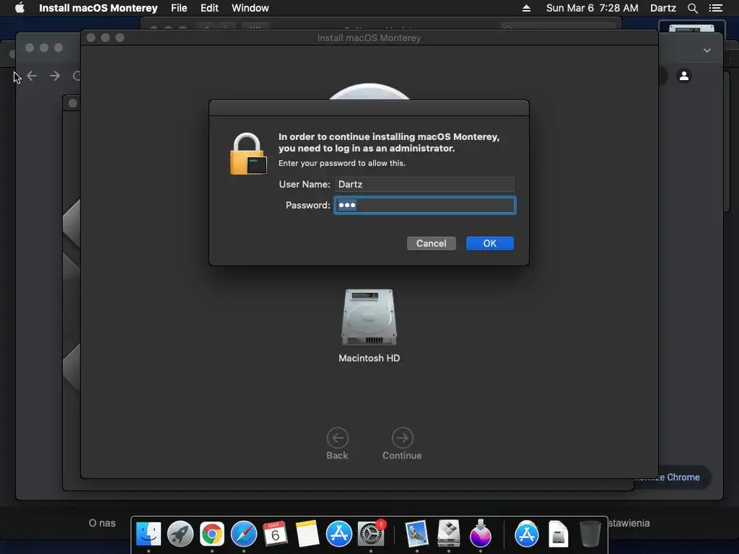Screen dimensions: 739x554
Task: Open the File menu
Action: tap(179, 8)
